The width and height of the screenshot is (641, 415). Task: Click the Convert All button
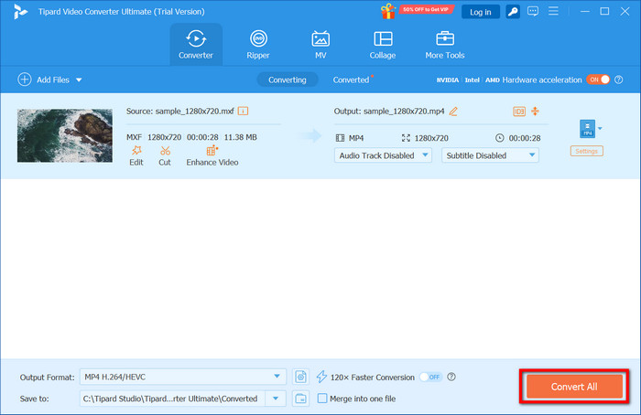pos(574,387)
